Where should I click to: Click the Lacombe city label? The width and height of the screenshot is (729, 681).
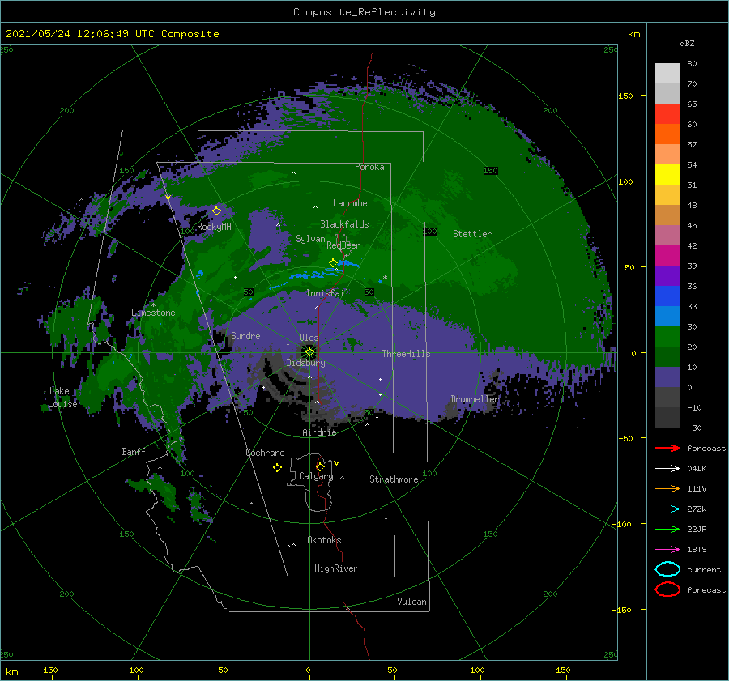pos(350,203)
